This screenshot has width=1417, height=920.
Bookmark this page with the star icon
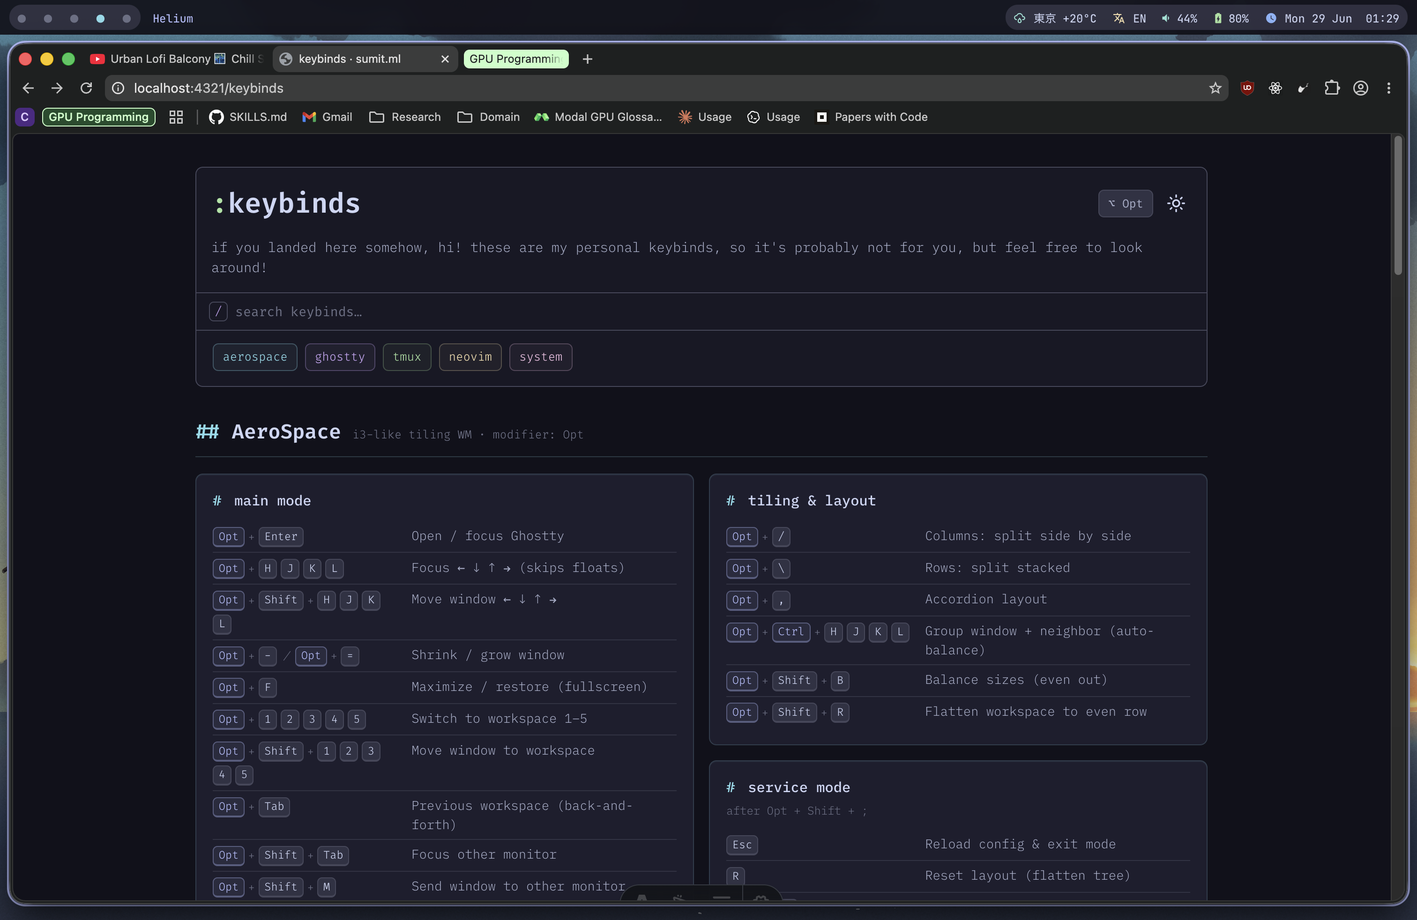(1215, 88)
